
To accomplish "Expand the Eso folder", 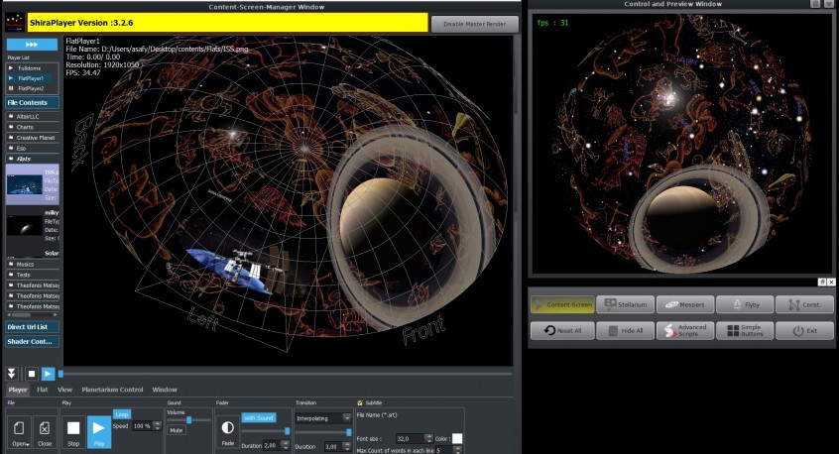I will 32,148.
